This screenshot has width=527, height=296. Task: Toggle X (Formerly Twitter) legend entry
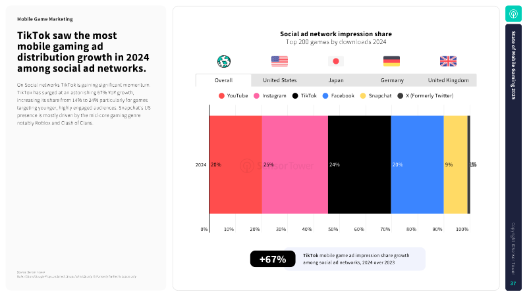coord(426,95)
